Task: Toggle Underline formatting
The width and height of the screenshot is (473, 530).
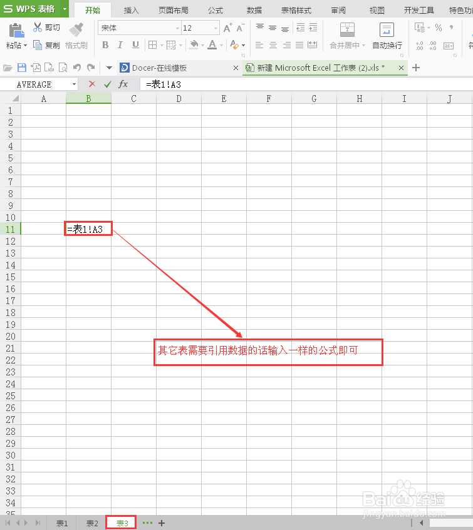Action: 135,45
